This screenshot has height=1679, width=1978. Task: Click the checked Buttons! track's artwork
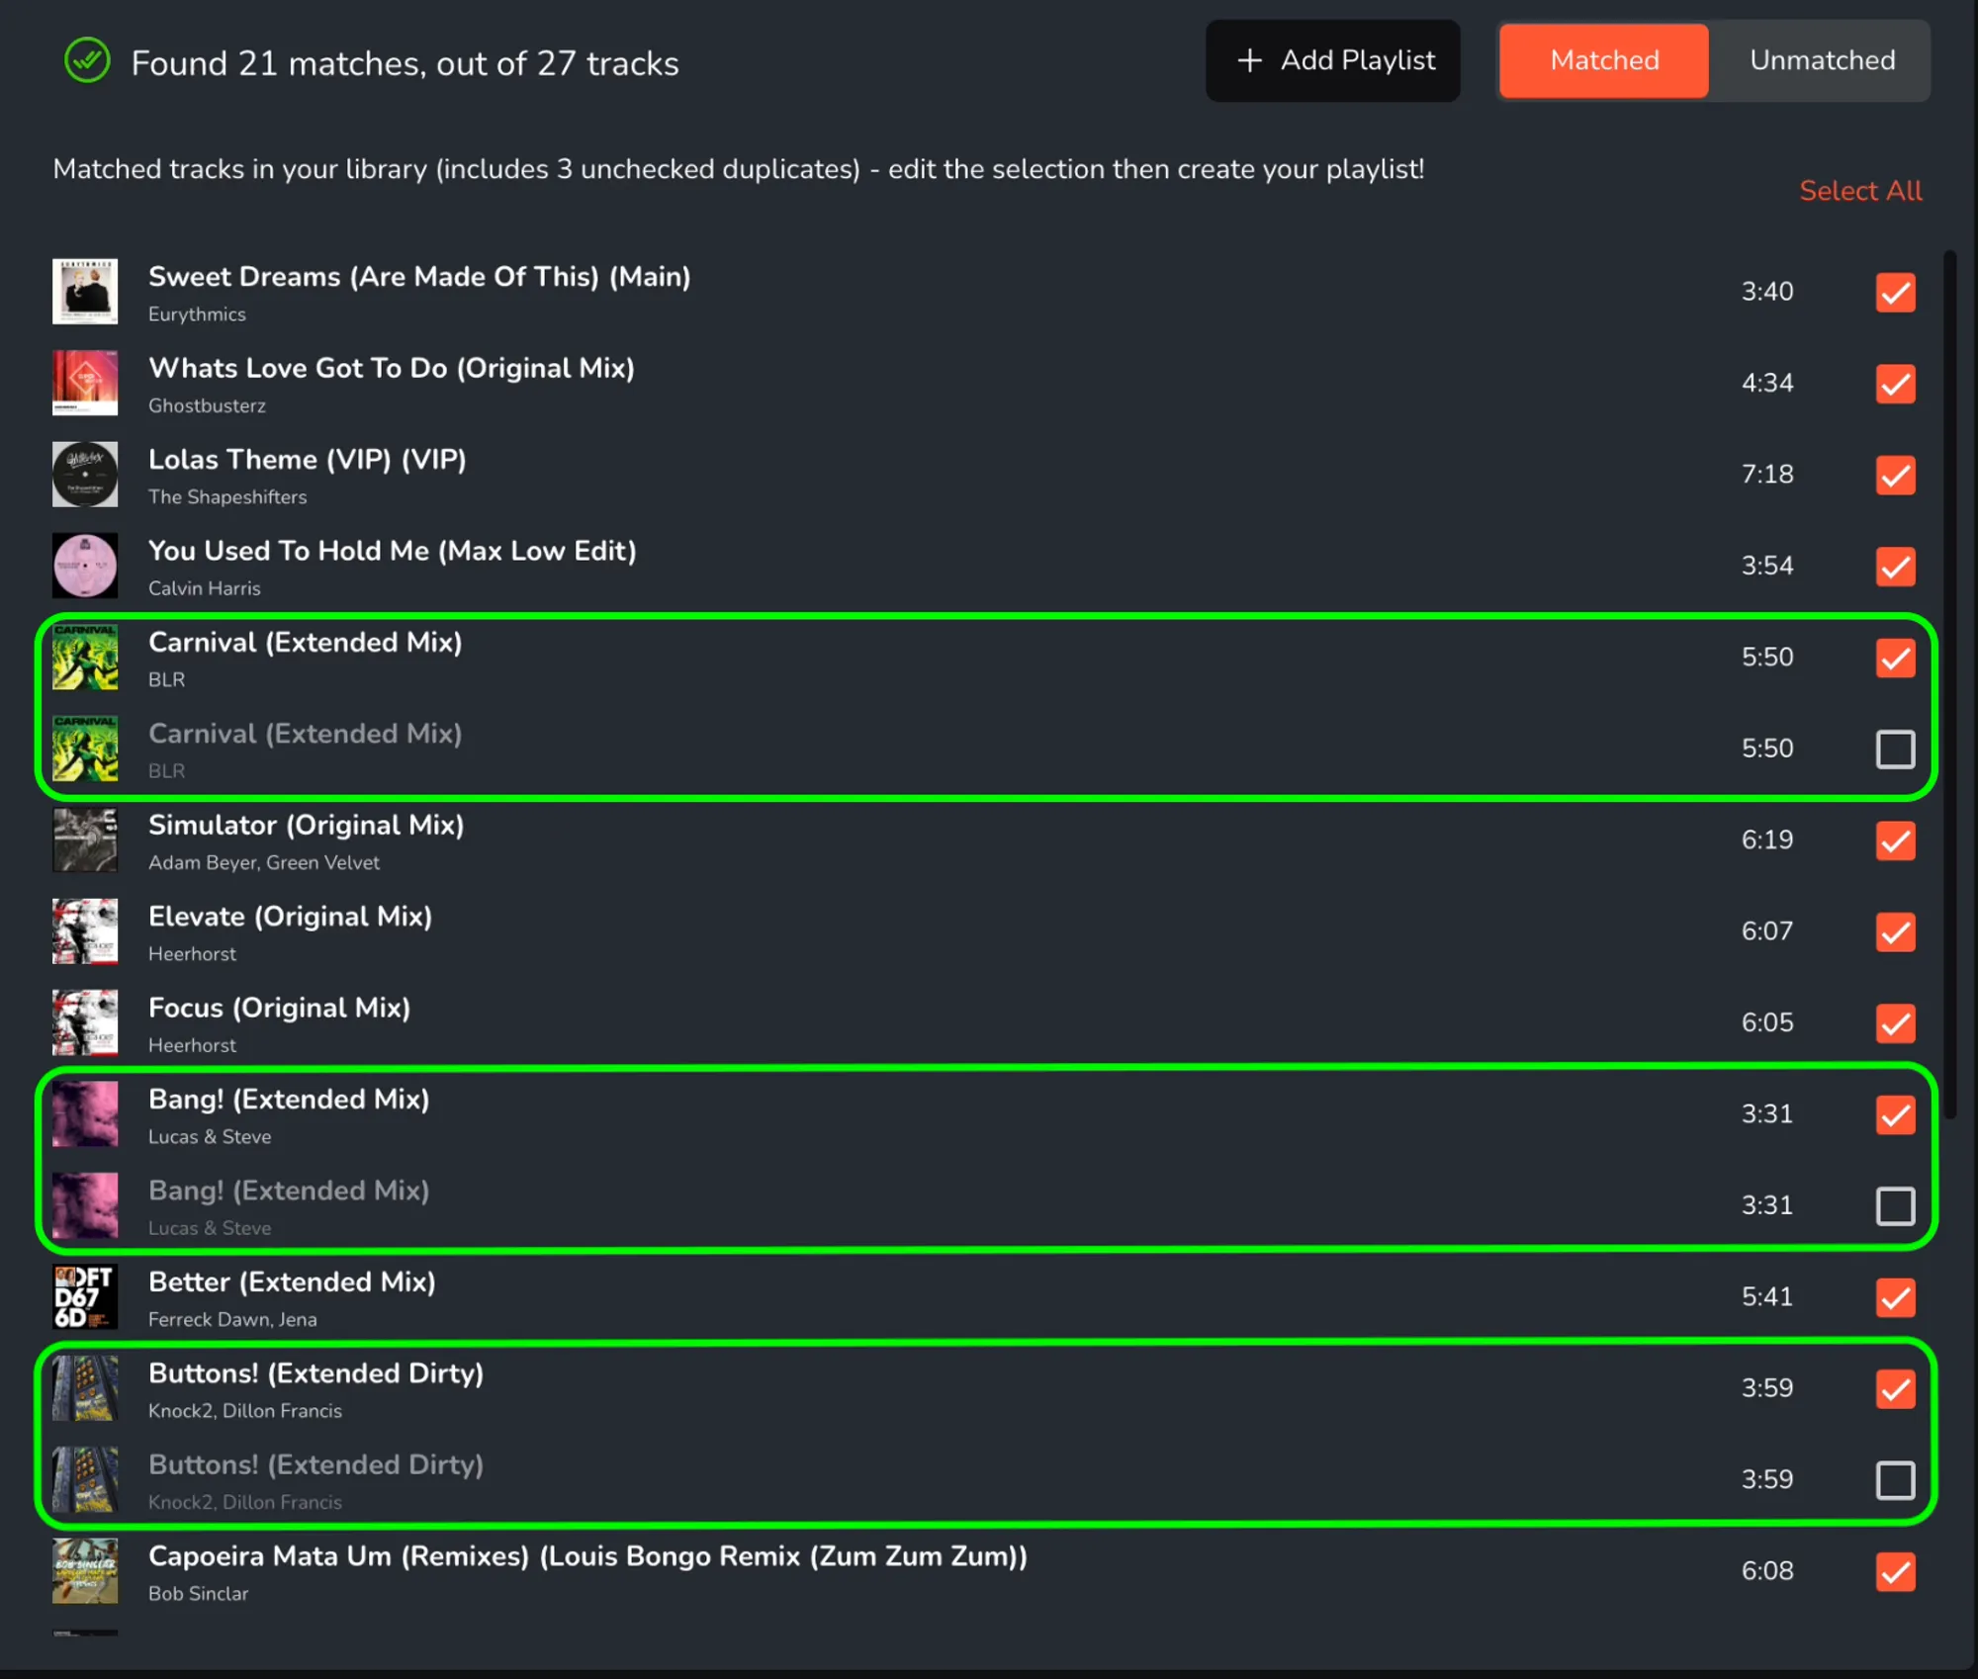[x=85, y=1388]
